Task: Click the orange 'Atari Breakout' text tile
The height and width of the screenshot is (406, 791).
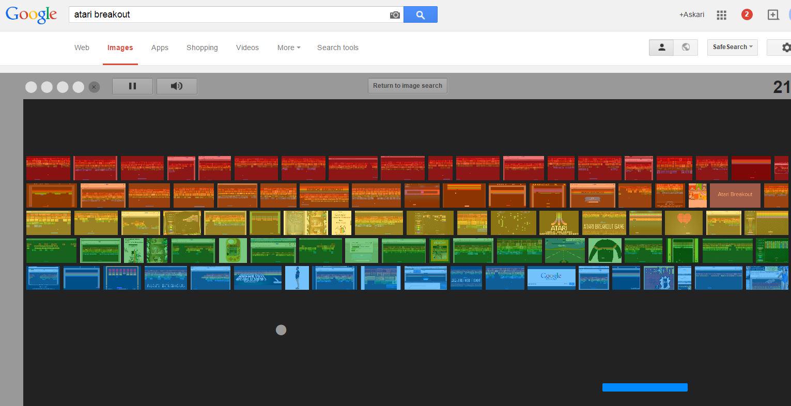Action: 735,195
